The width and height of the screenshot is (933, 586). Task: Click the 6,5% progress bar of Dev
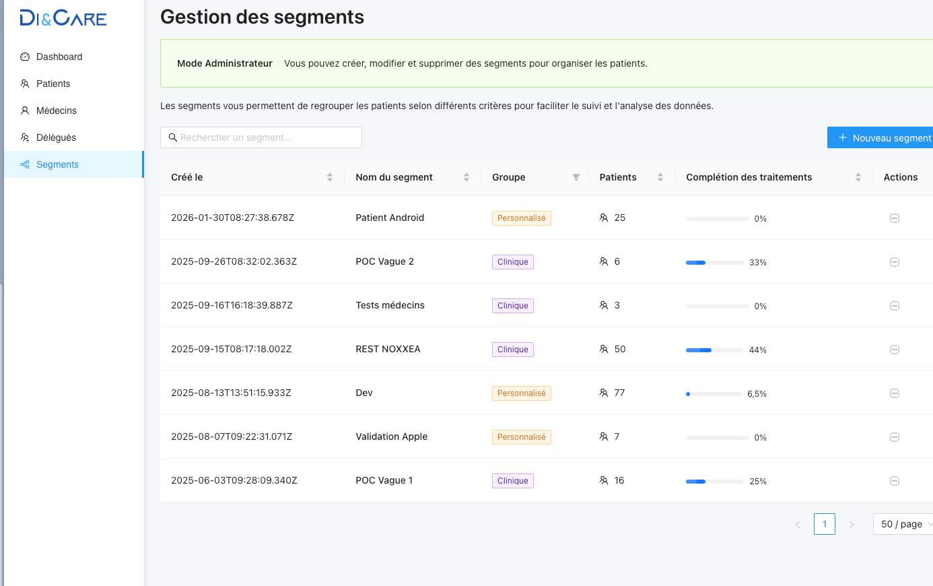pos(714,393)
